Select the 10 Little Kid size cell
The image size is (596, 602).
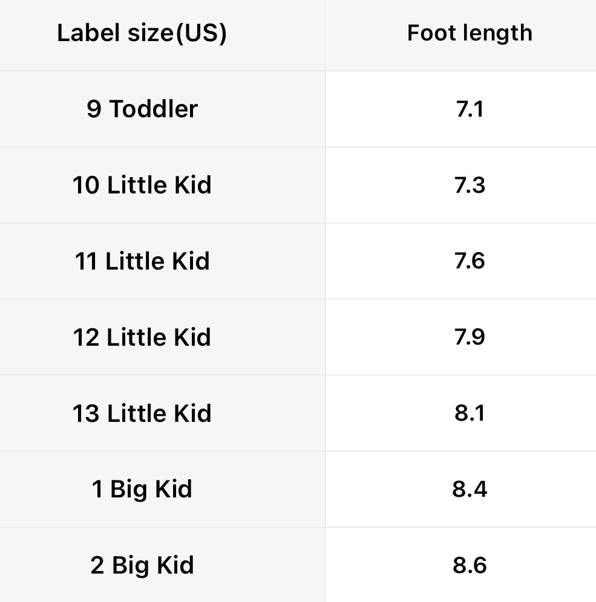point(142,185)
